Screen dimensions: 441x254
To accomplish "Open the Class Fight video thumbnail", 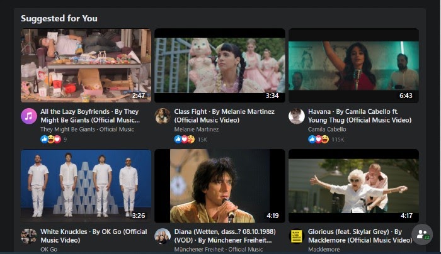I will [220, 65].
